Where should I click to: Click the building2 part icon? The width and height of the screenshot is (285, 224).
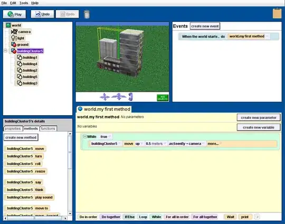click(20, 70)
